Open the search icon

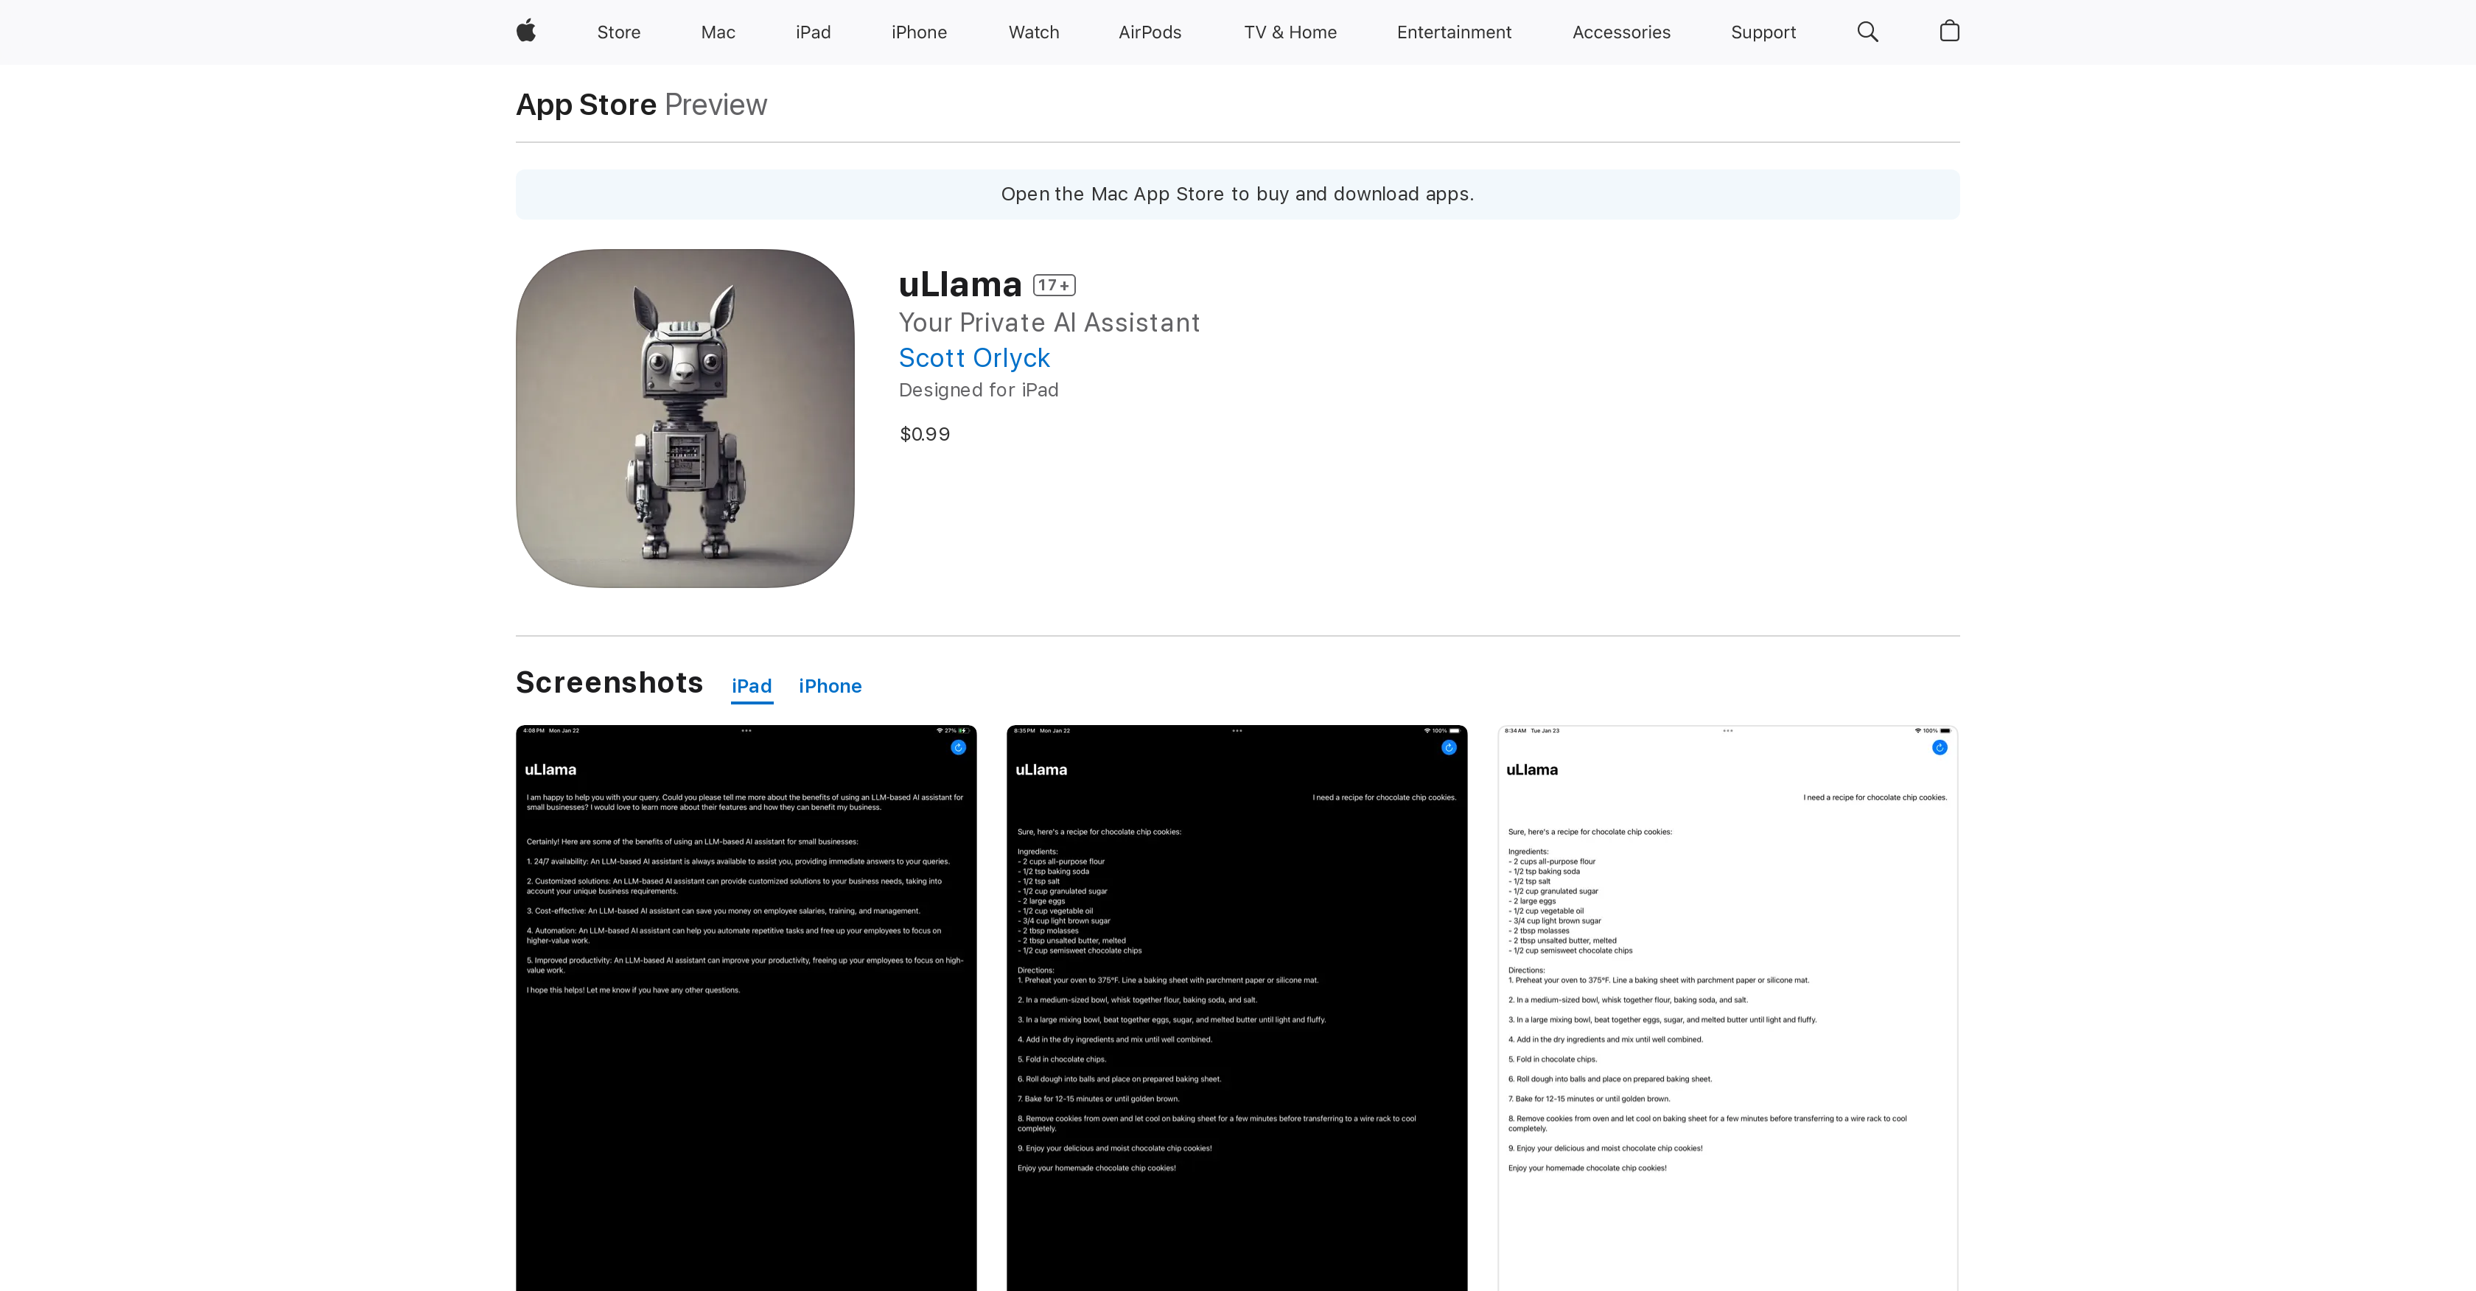tap(1867, 31)
